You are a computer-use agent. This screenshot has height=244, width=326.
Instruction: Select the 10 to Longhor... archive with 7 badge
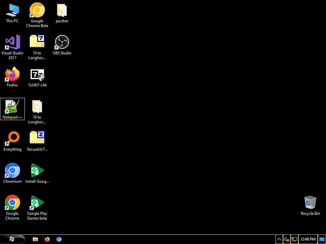tap(37, 47)
